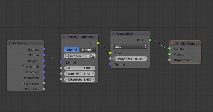This screenshot has width=213, height=112.
Task: Click the IORfilm 1.700 field
Action: pos(80,74)
